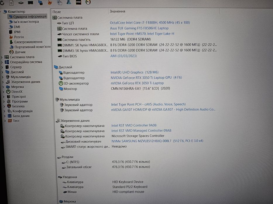273x204 pixels.
Task: Select the DIMM1: SK hynix row
Action: click(x=137, y=45)
